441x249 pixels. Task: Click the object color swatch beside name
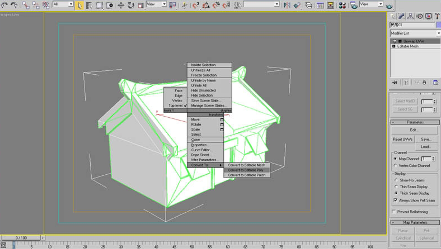pos(438,25)
